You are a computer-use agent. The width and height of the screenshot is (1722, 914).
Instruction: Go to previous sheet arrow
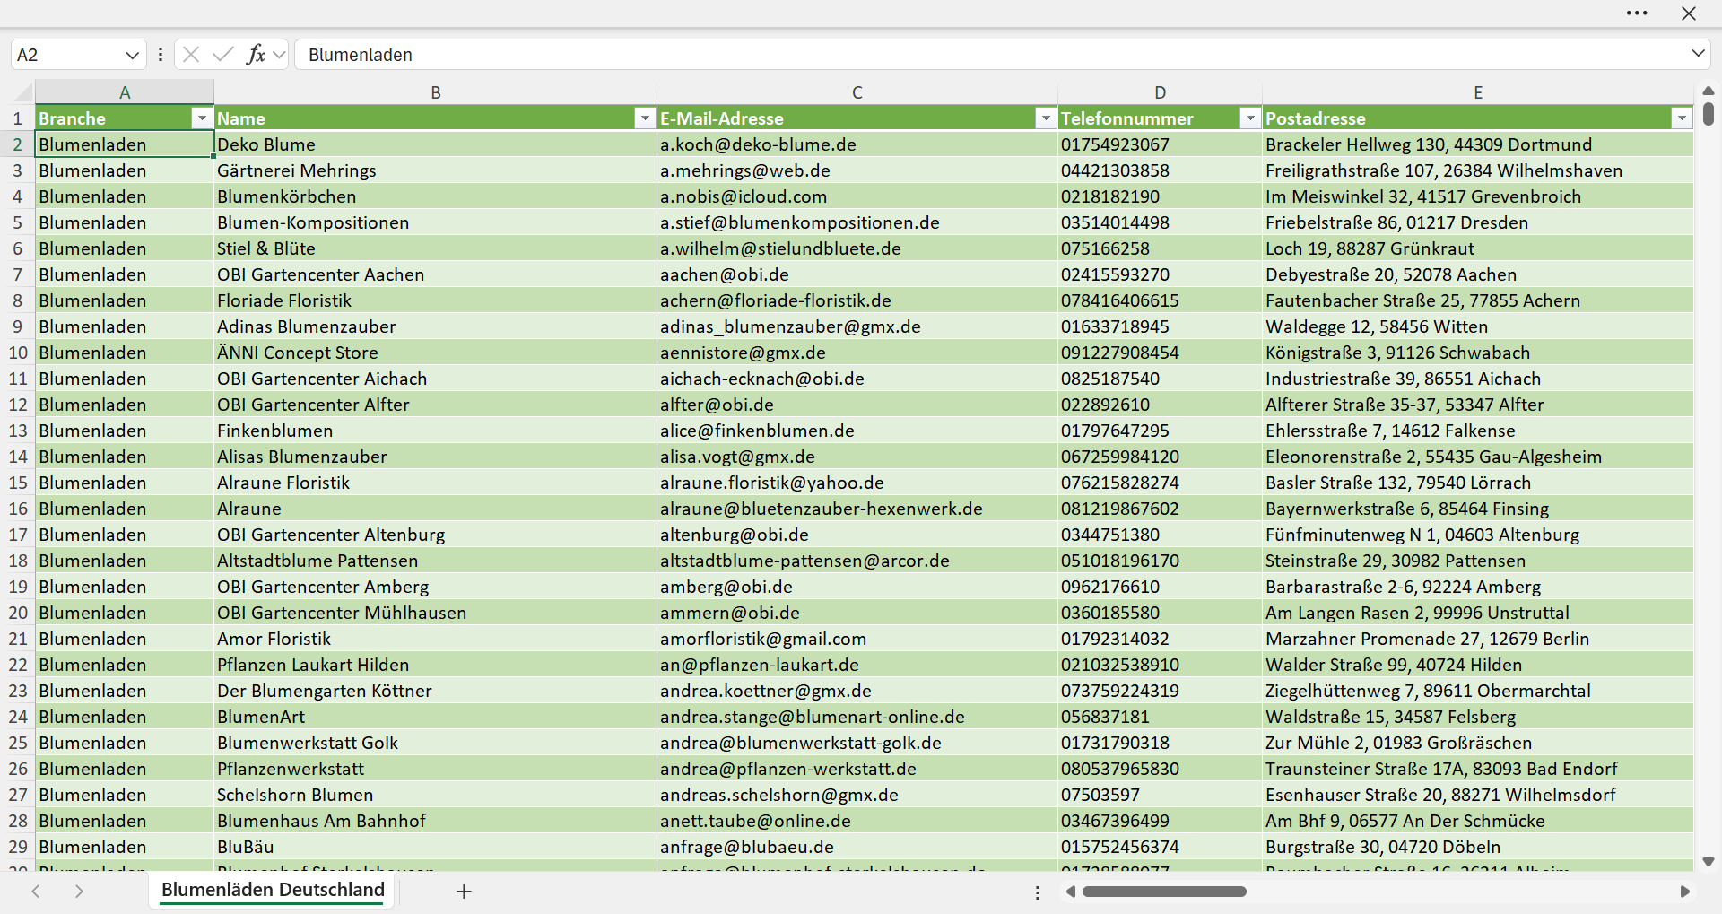(36, 892)
